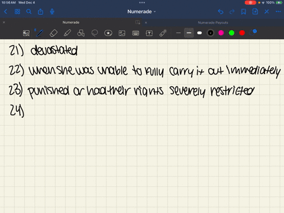Image resolution: width=284 pixels, height=213 pixels.
Task: Insert an image with the photo tool
Action: point(122,33)
